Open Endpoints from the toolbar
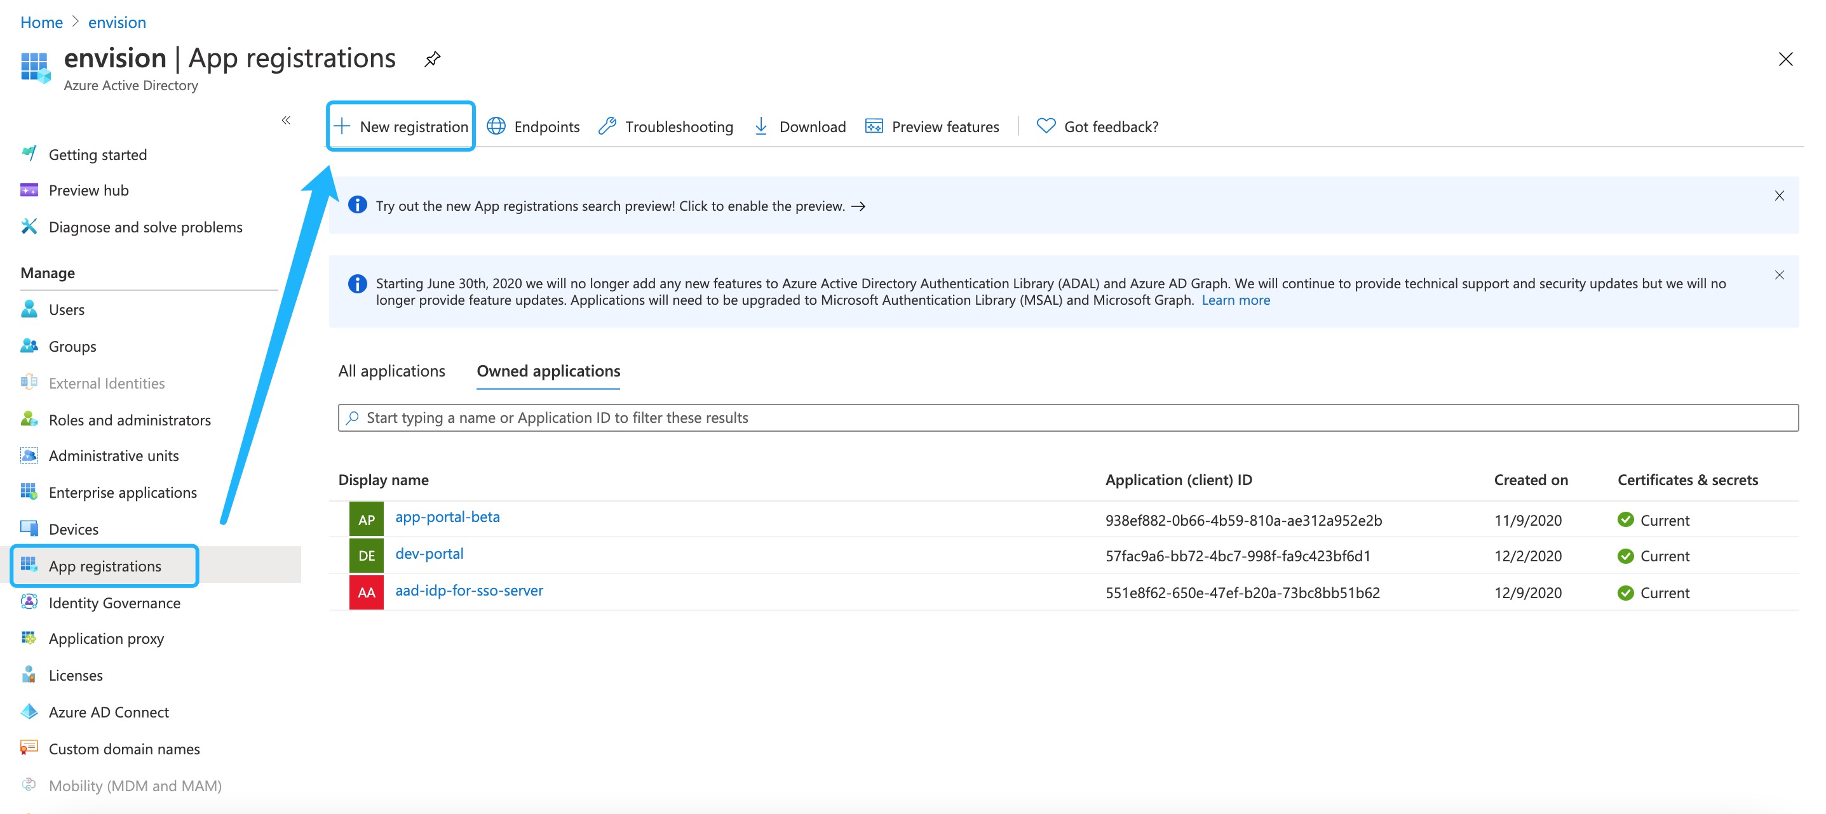The width and height of the screenshot is (1826, 814). (x=533, y=127)
